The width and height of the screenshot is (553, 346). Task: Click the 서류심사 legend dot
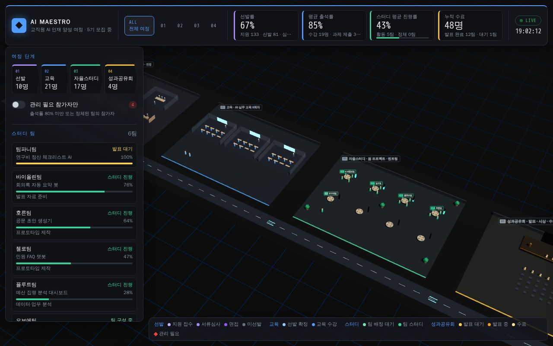(x=198, y=324)
